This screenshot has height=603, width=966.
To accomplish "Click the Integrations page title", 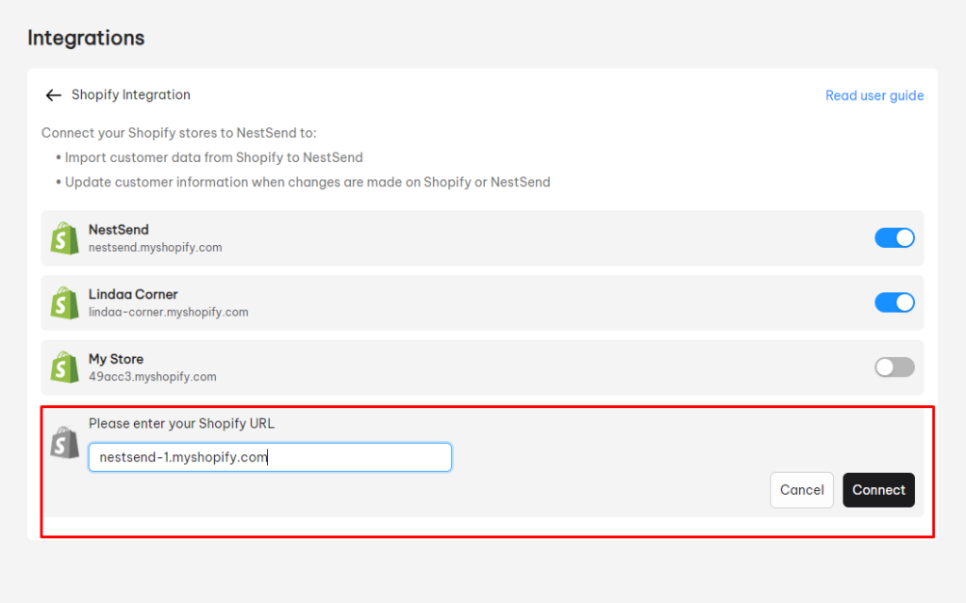I will click(x=86, y=38).
